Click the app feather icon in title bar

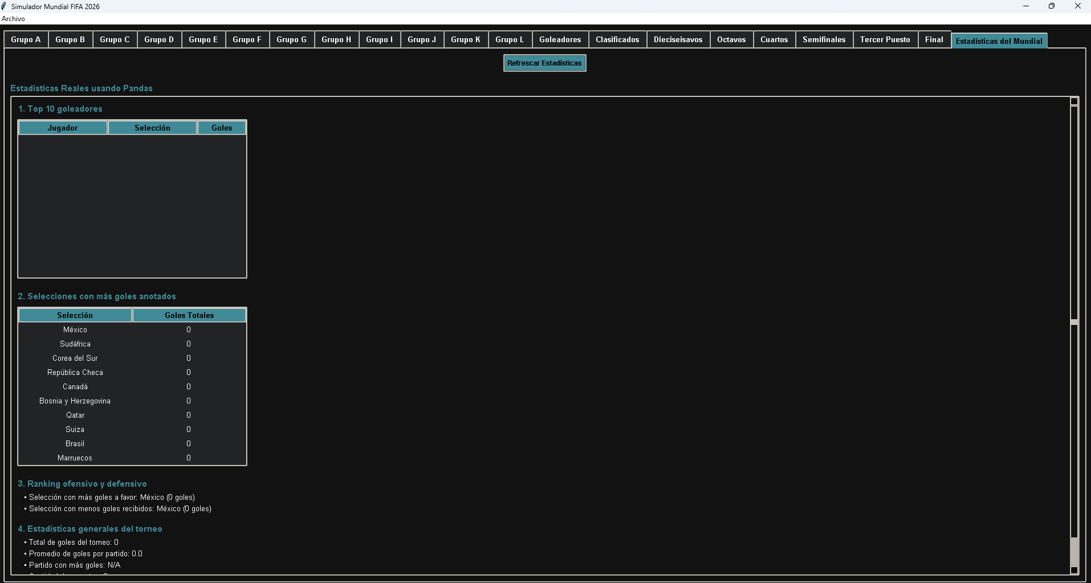tap(4, 6)
